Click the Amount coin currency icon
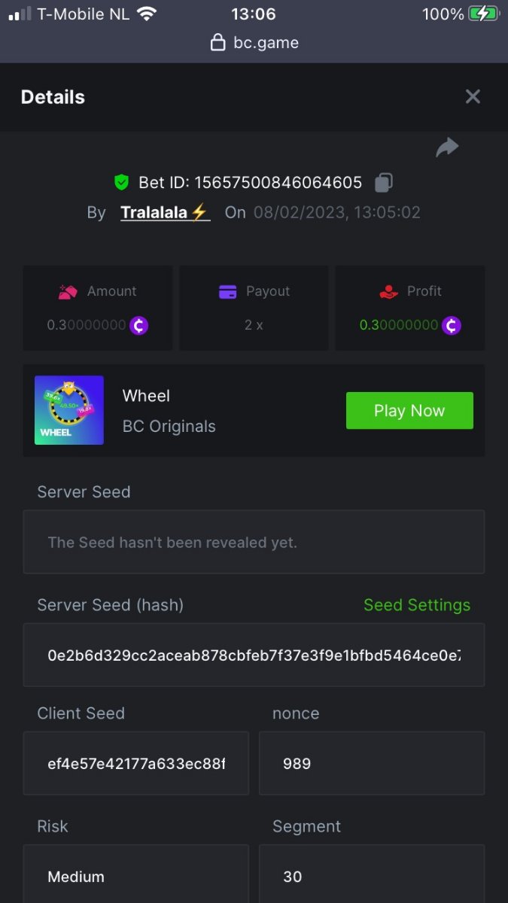The width and height of the screenshot is (508, 903). tap(138, 325)
